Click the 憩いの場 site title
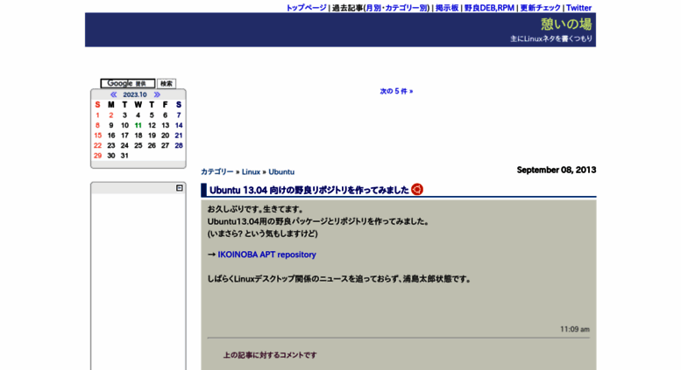The image size is (681, 370). [x=566, y=24]
